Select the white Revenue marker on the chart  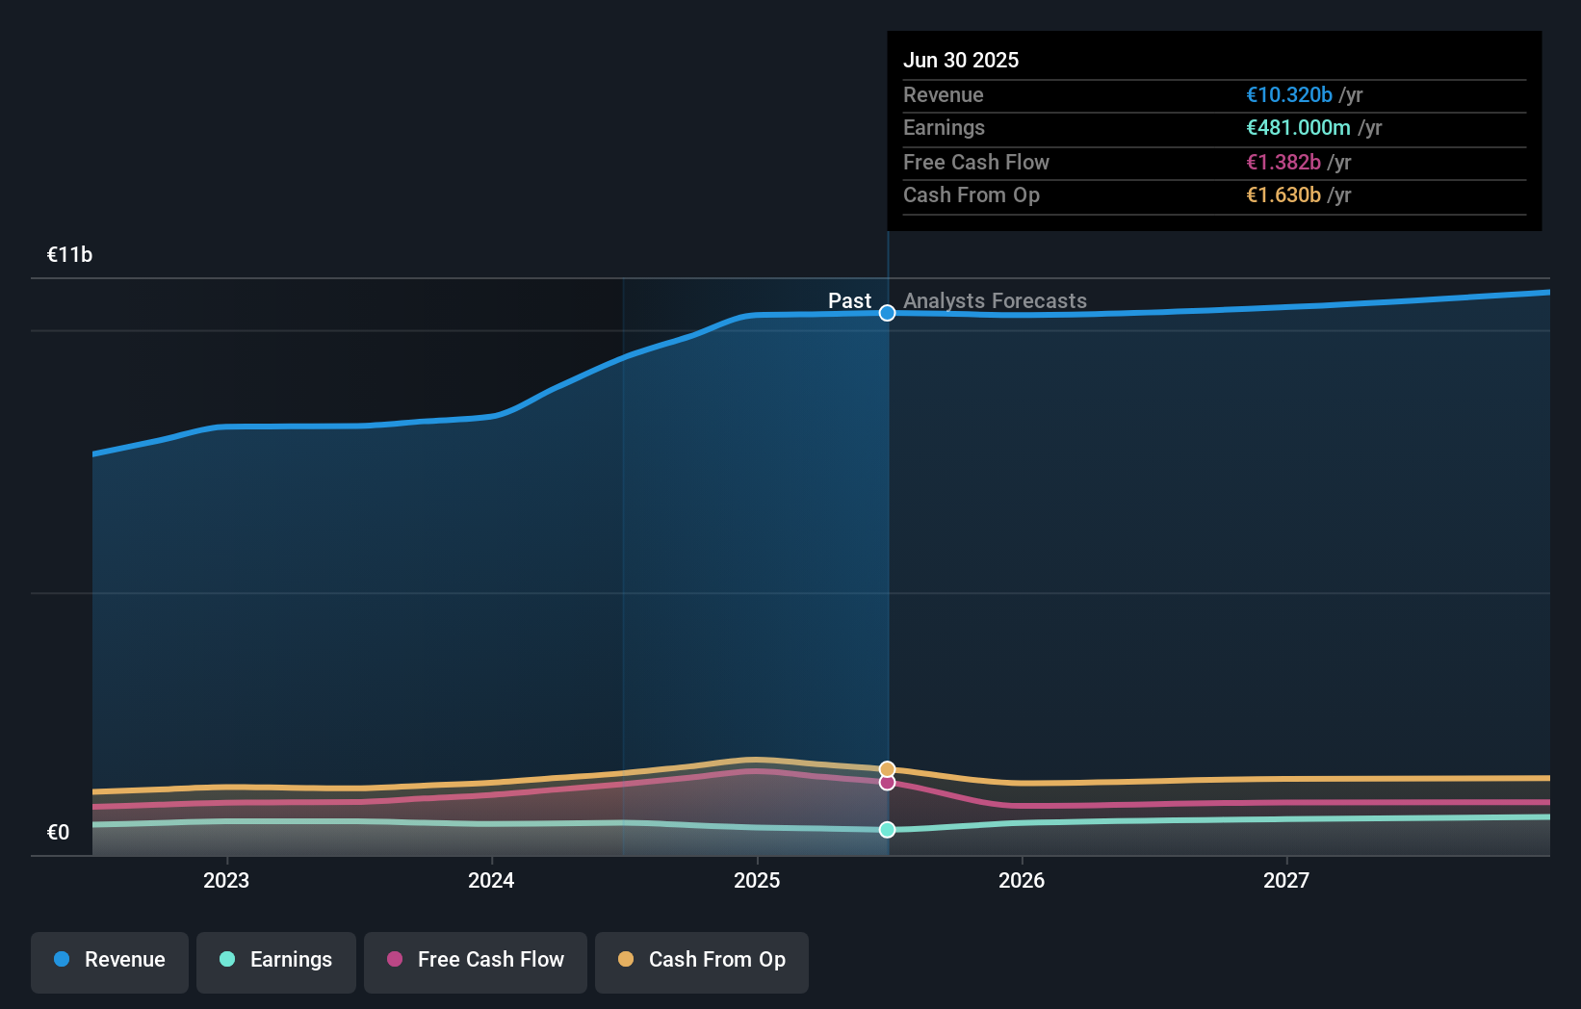pyautogui.click(x=887, y=313)
